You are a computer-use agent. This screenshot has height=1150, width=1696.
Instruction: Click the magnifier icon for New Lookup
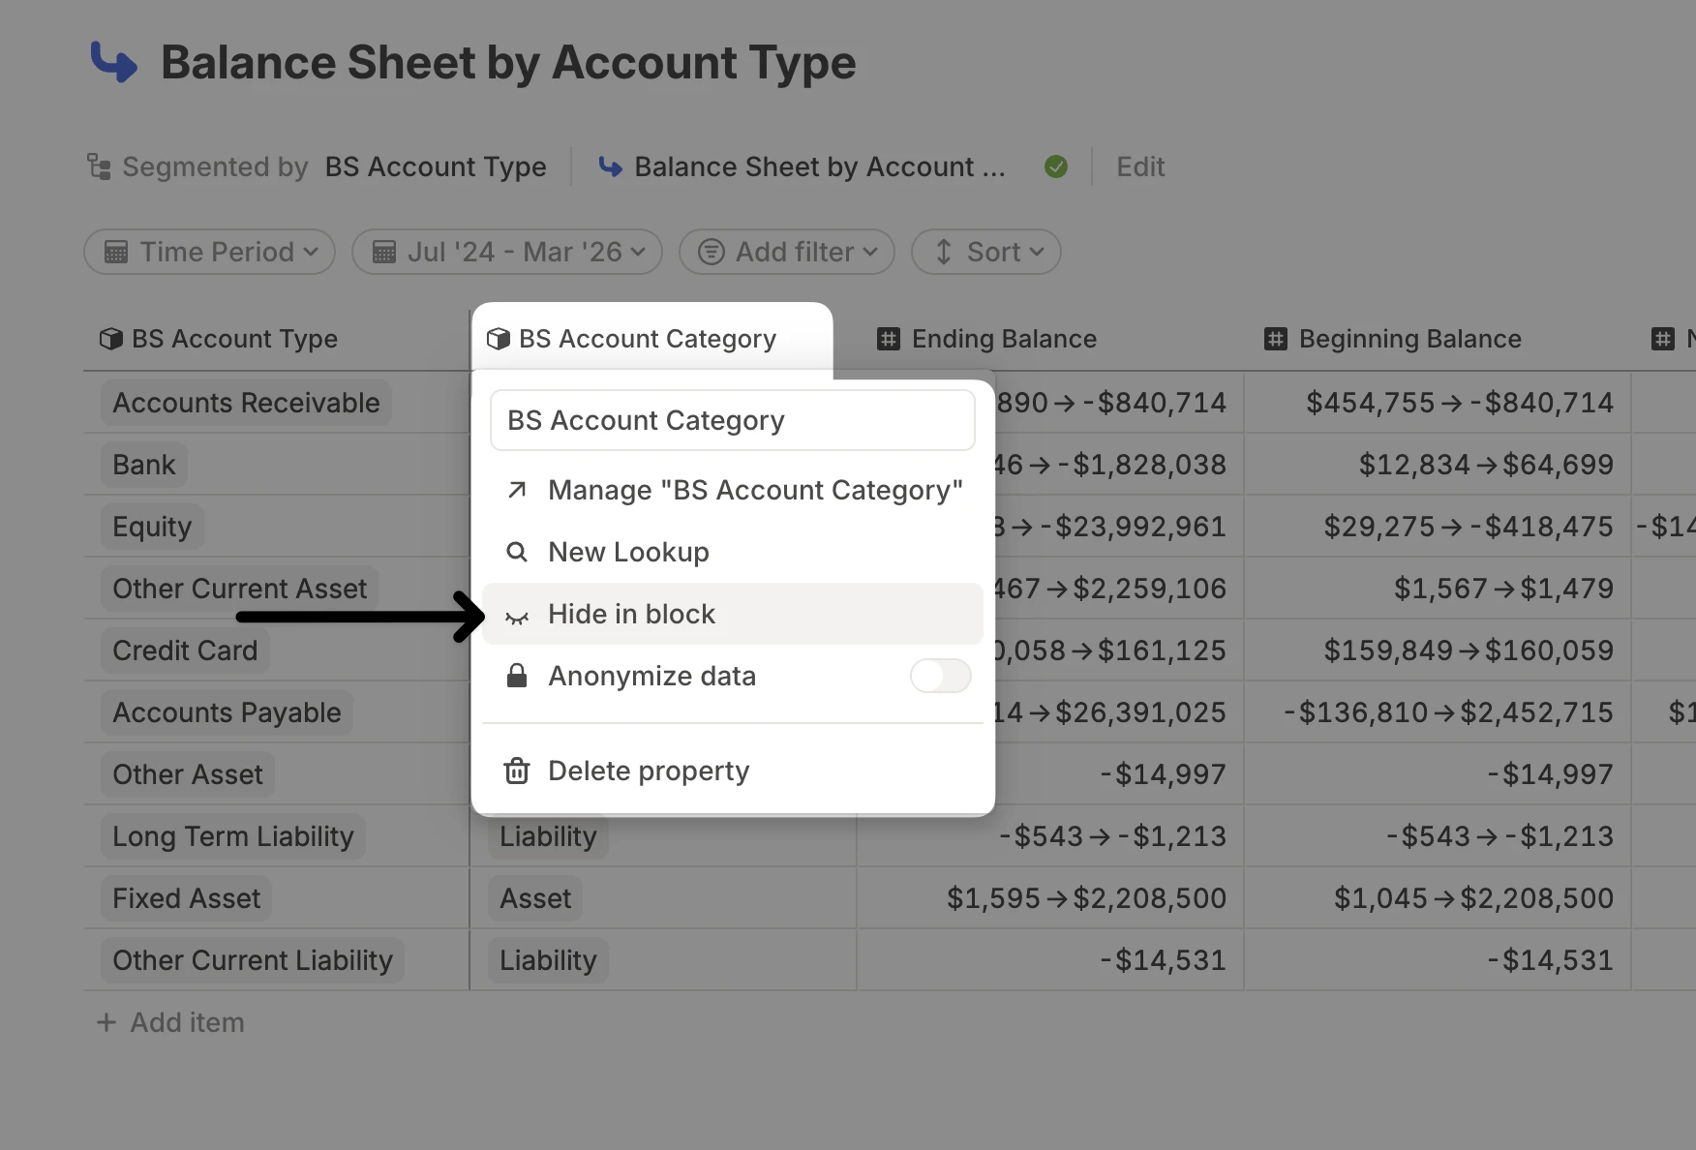click(517, 552)
